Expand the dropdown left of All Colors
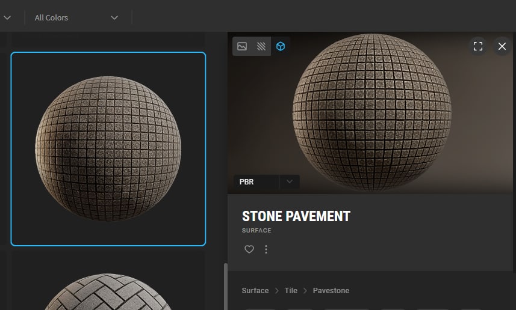 pyautogui.click(x=7, y=17)
